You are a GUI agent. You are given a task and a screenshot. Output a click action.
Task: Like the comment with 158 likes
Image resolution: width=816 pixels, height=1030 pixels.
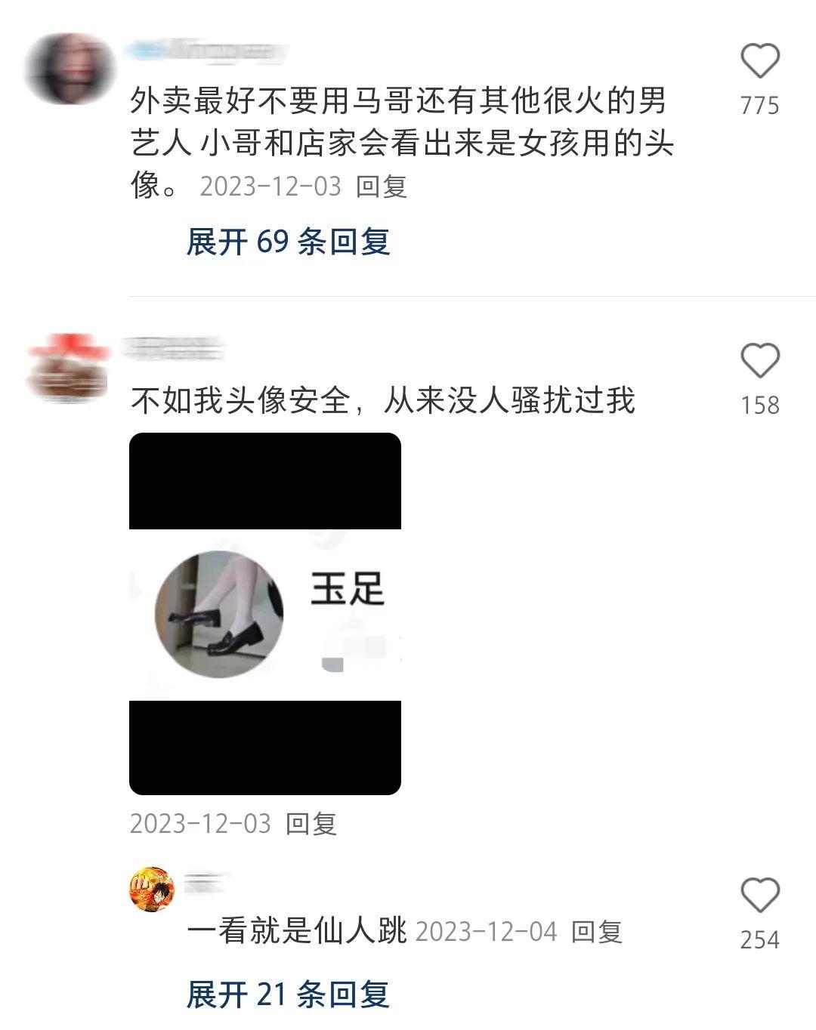click(x=759, y=360)
